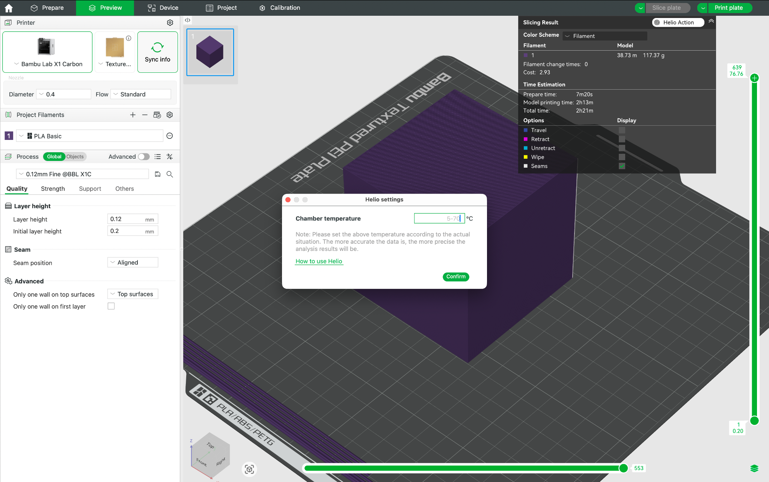Open printer settings gear icon

pos(170,23)
